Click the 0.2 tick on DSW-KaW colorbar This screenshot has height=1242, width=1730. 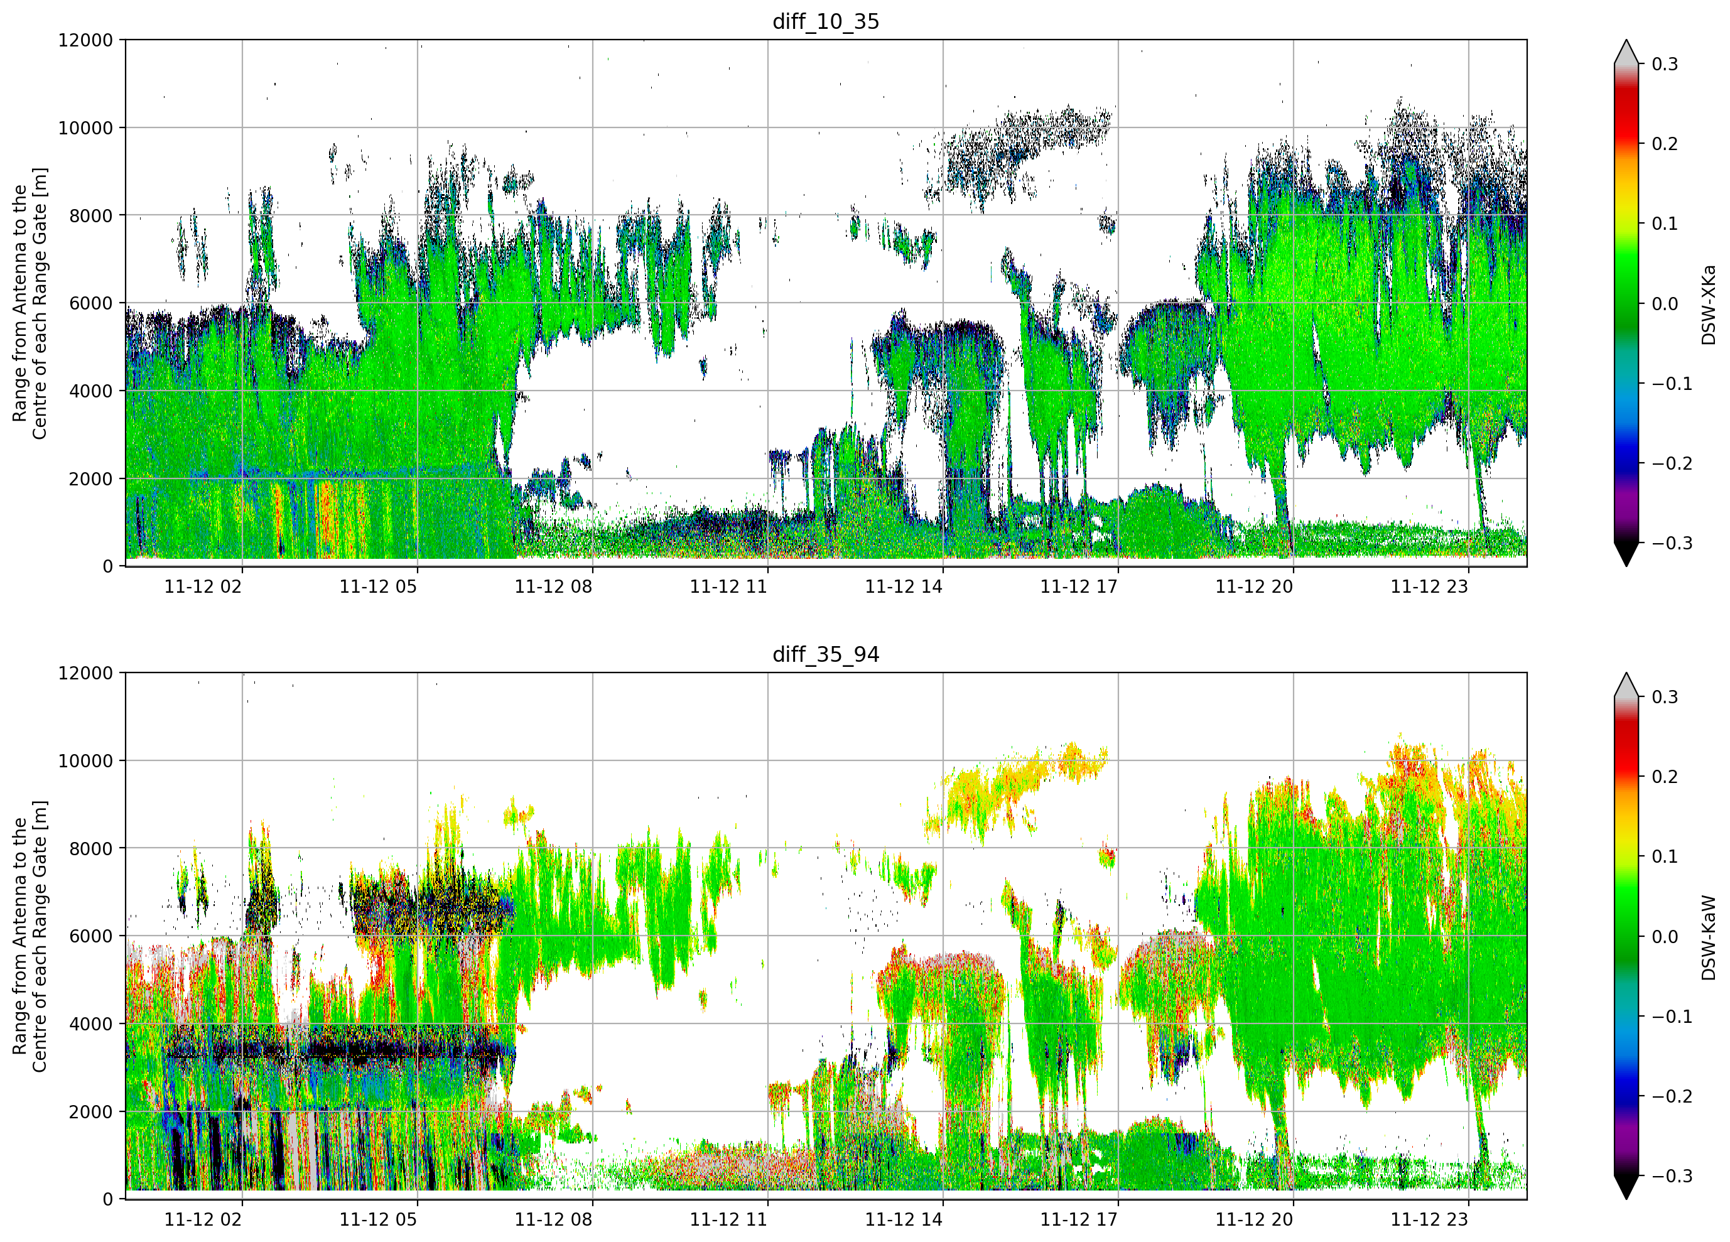(x=1665, y=777)
